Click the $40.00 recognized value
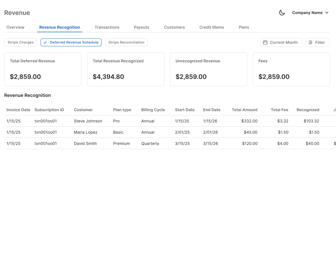Screen dimensions: 336x258 [x=312, y=143]
